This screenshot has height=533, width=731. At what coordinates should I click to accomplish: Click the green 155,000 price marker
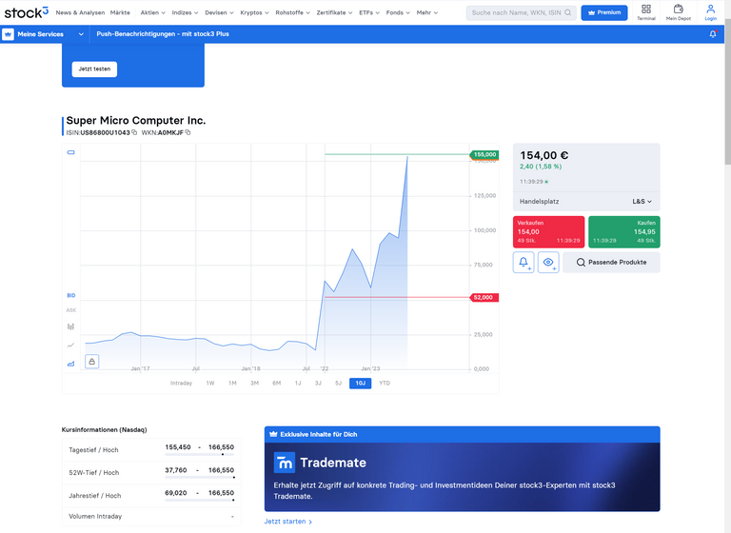[484, 154]
